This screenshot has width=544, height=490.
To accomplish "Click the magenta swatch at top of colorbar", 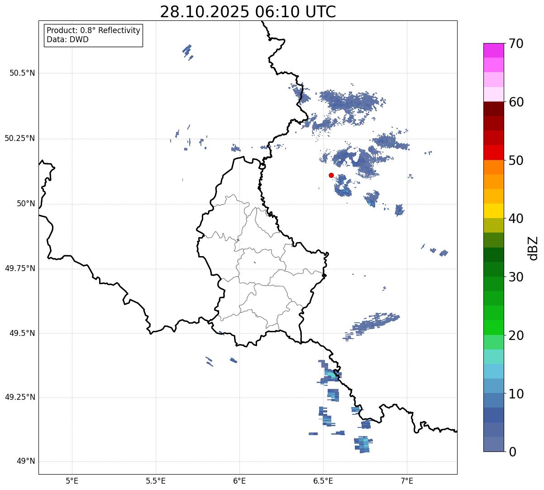I will tap(494, 50).
